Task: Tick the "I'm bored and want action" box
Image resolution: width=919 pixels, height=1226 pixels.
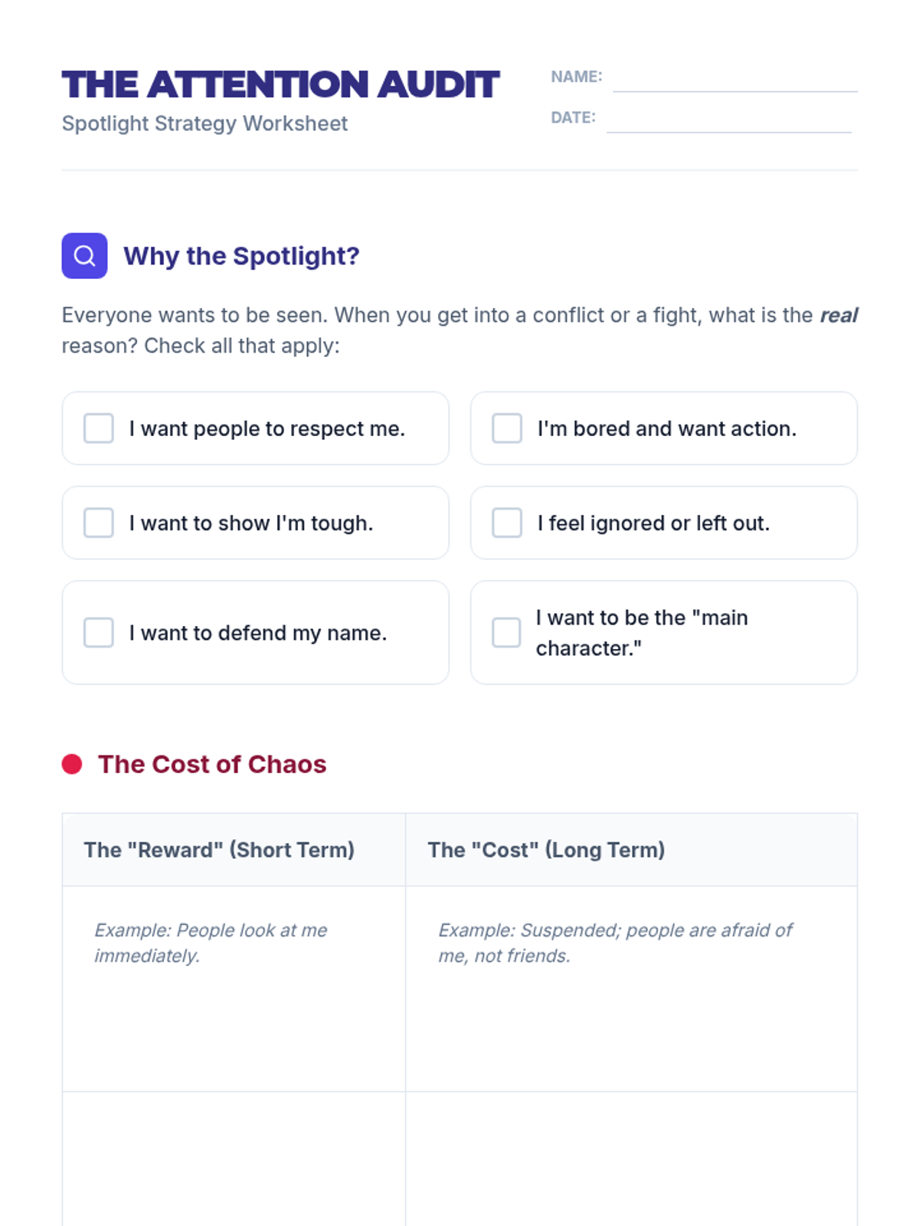Action: (507, 428)
